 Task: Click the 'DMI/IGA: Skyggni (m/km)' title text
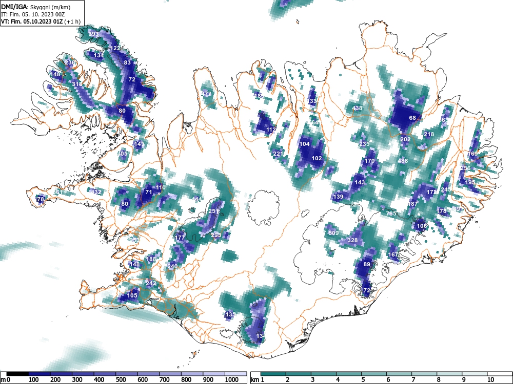[x=36, y=7]
